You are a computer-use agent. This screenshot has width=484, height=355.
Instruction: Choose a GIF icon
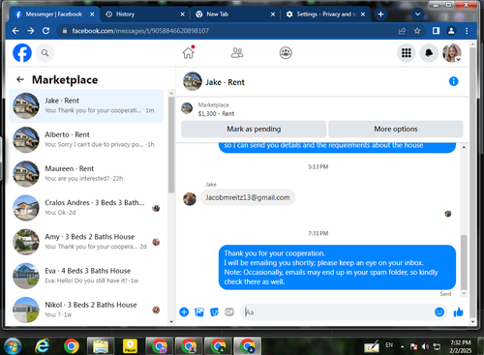coord(229,311)
